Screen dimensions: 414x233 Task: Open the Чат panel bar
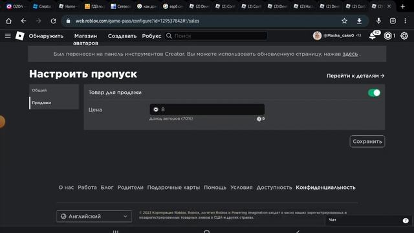(x=368, y=220)
